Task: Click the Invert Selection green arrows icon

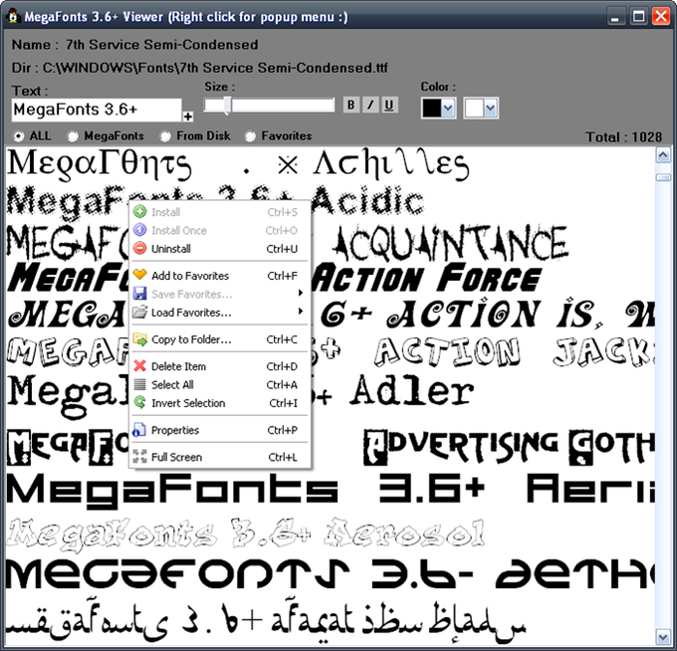Action: 139,402
